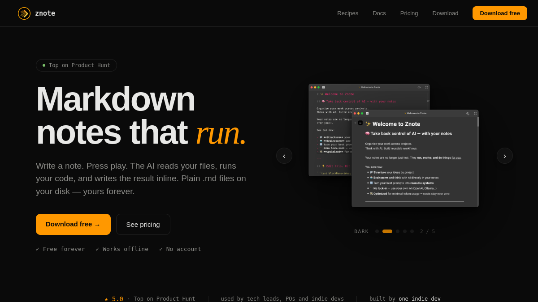The width and height of the screenshot is (538, 302).
Task: Click the Top on Product Hunt badge
Action: click(76, 65)
